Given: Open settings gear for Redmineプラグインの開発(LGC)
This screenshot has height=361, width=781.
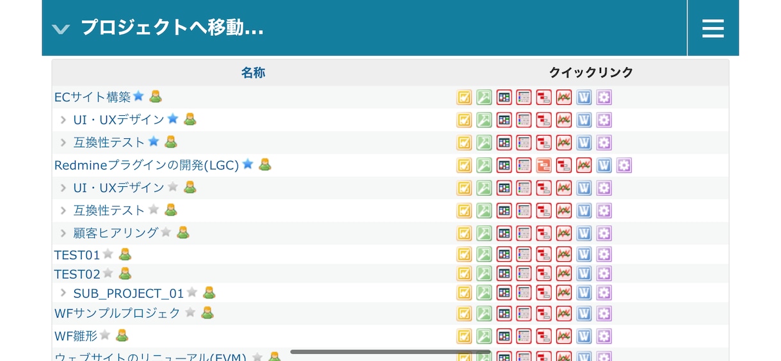Looking at the screenshot, I should [x=624, y=165].
